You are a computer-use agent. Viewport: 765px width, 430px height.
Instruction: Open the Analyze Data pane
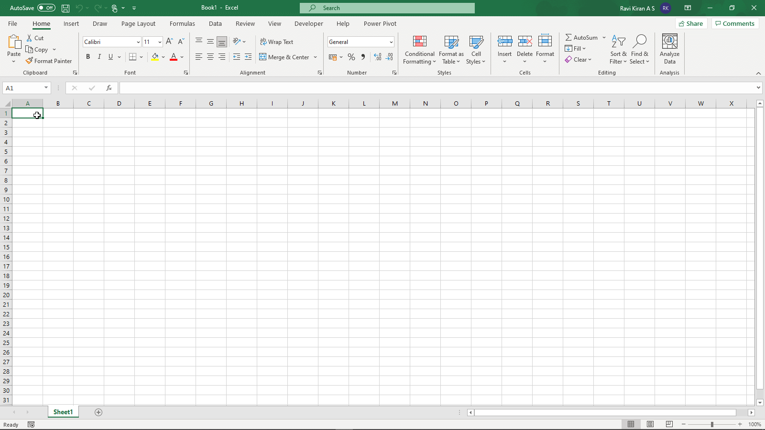coord(669,50)
